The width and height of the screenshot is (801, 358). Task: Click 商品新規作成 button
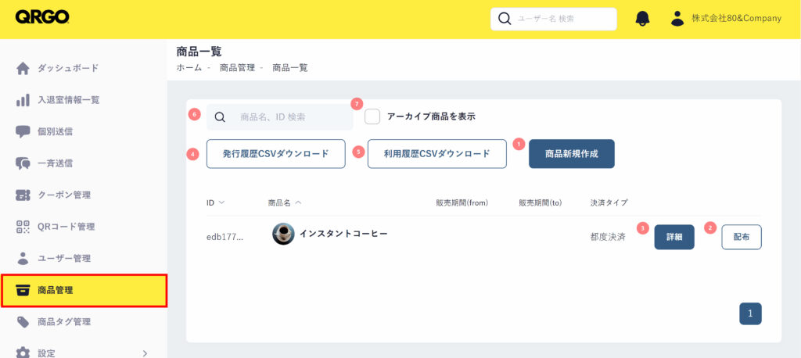(x=572, y=154)
